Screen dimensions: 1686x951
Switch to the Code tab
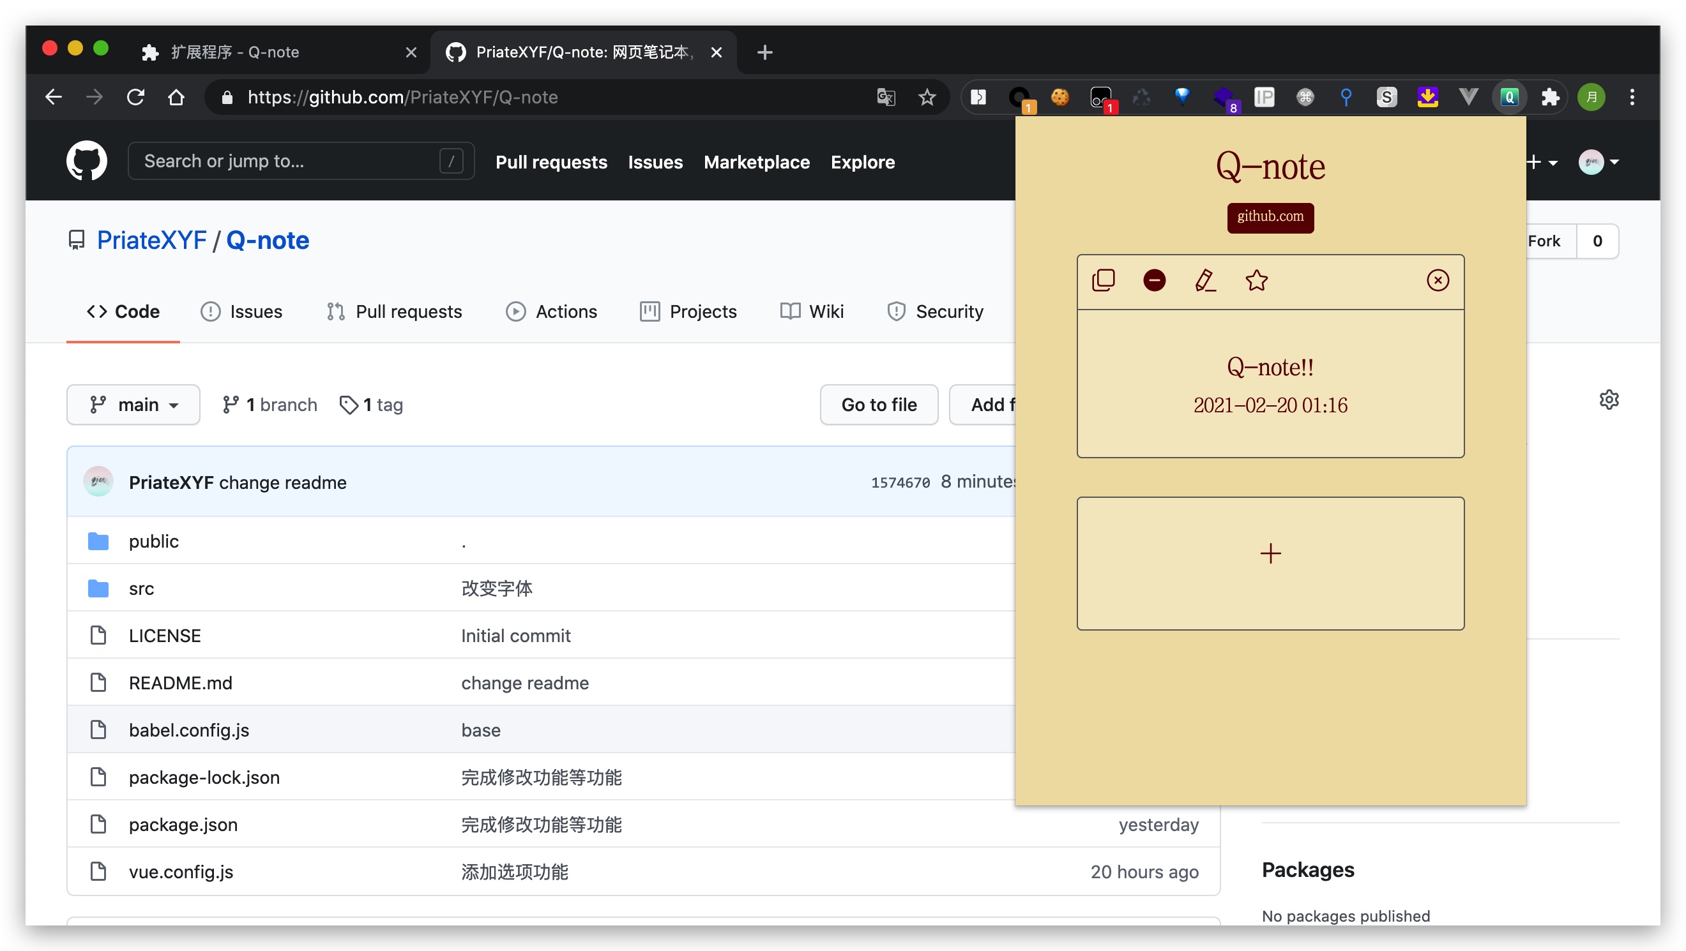(x=123, y=311)
